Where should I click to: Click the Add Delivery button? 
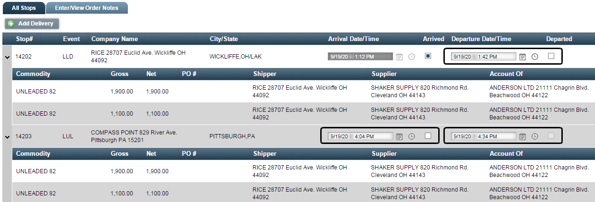(x=32, y=24)
